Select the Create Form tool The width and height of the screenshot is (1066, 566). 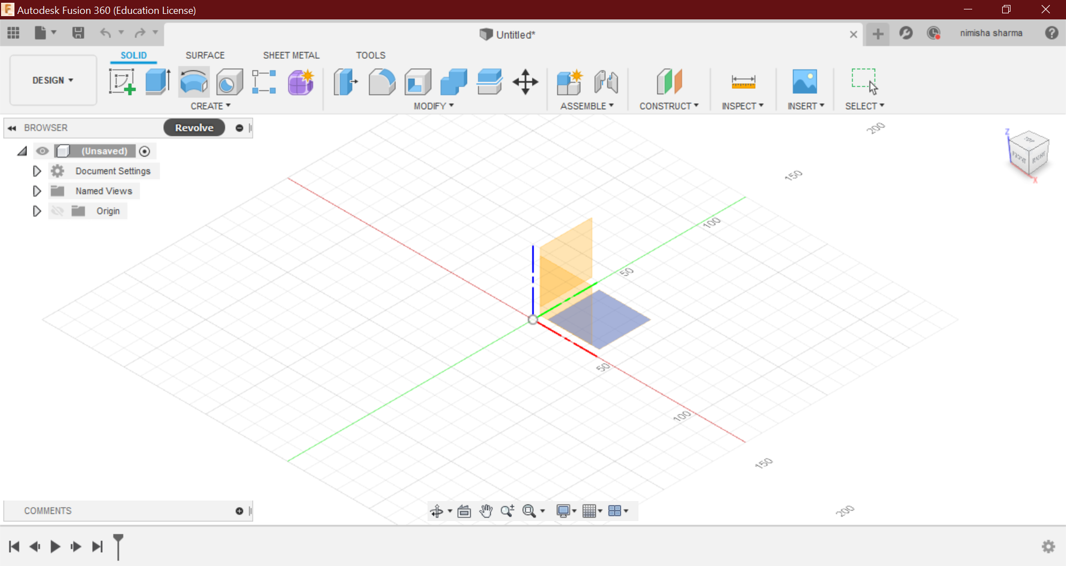(x=301, y=82)
